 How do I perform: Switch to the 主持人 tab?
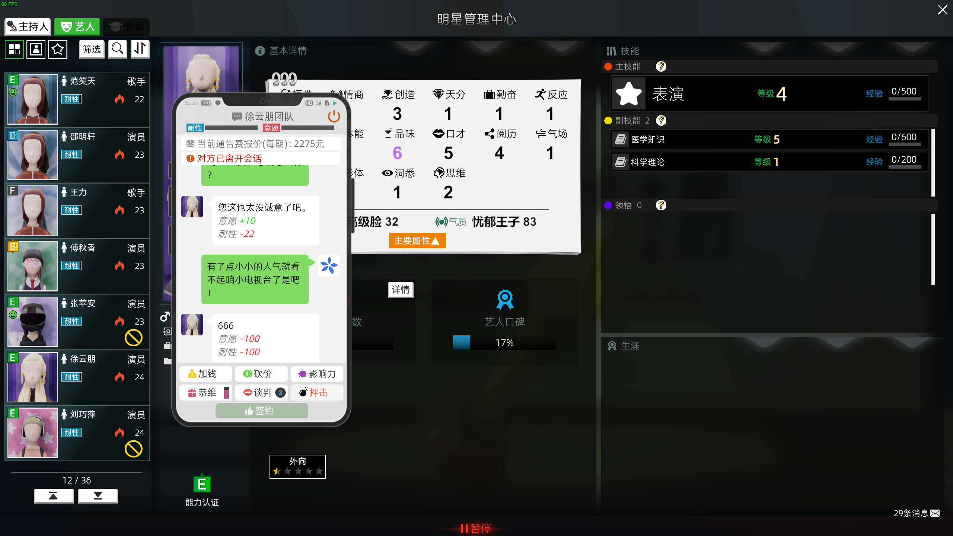[27, 26]
